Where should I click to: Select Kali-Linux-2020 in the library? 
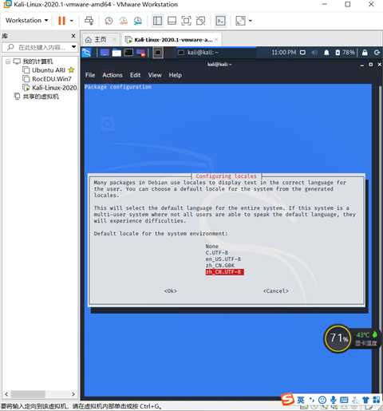pos(50,88)
